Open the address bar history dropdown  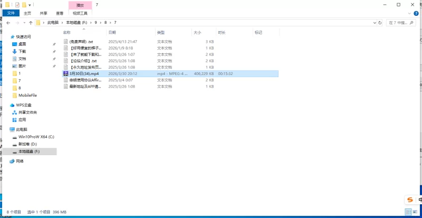[x=374, y=23]
